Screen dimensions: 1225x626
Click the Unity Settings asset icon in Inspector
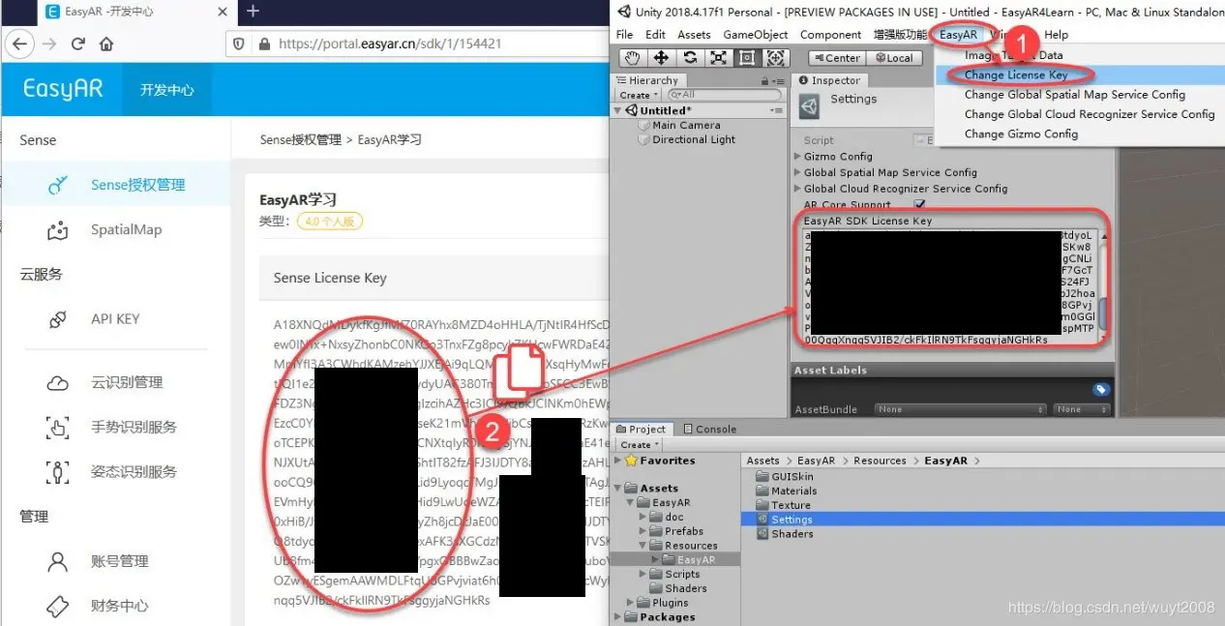pyautogui.click(x=808, y=106)
